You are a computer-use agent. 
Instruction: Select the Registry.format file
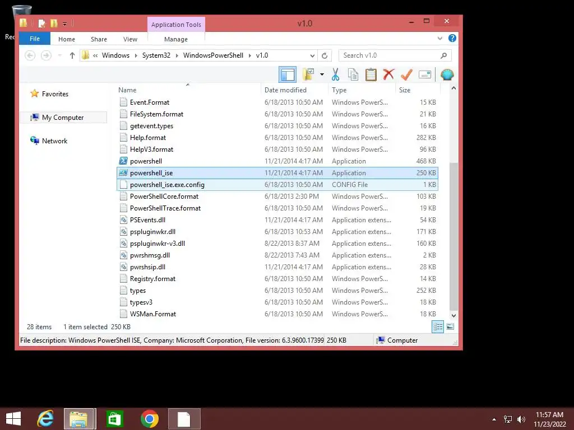[x=277, y=279]
